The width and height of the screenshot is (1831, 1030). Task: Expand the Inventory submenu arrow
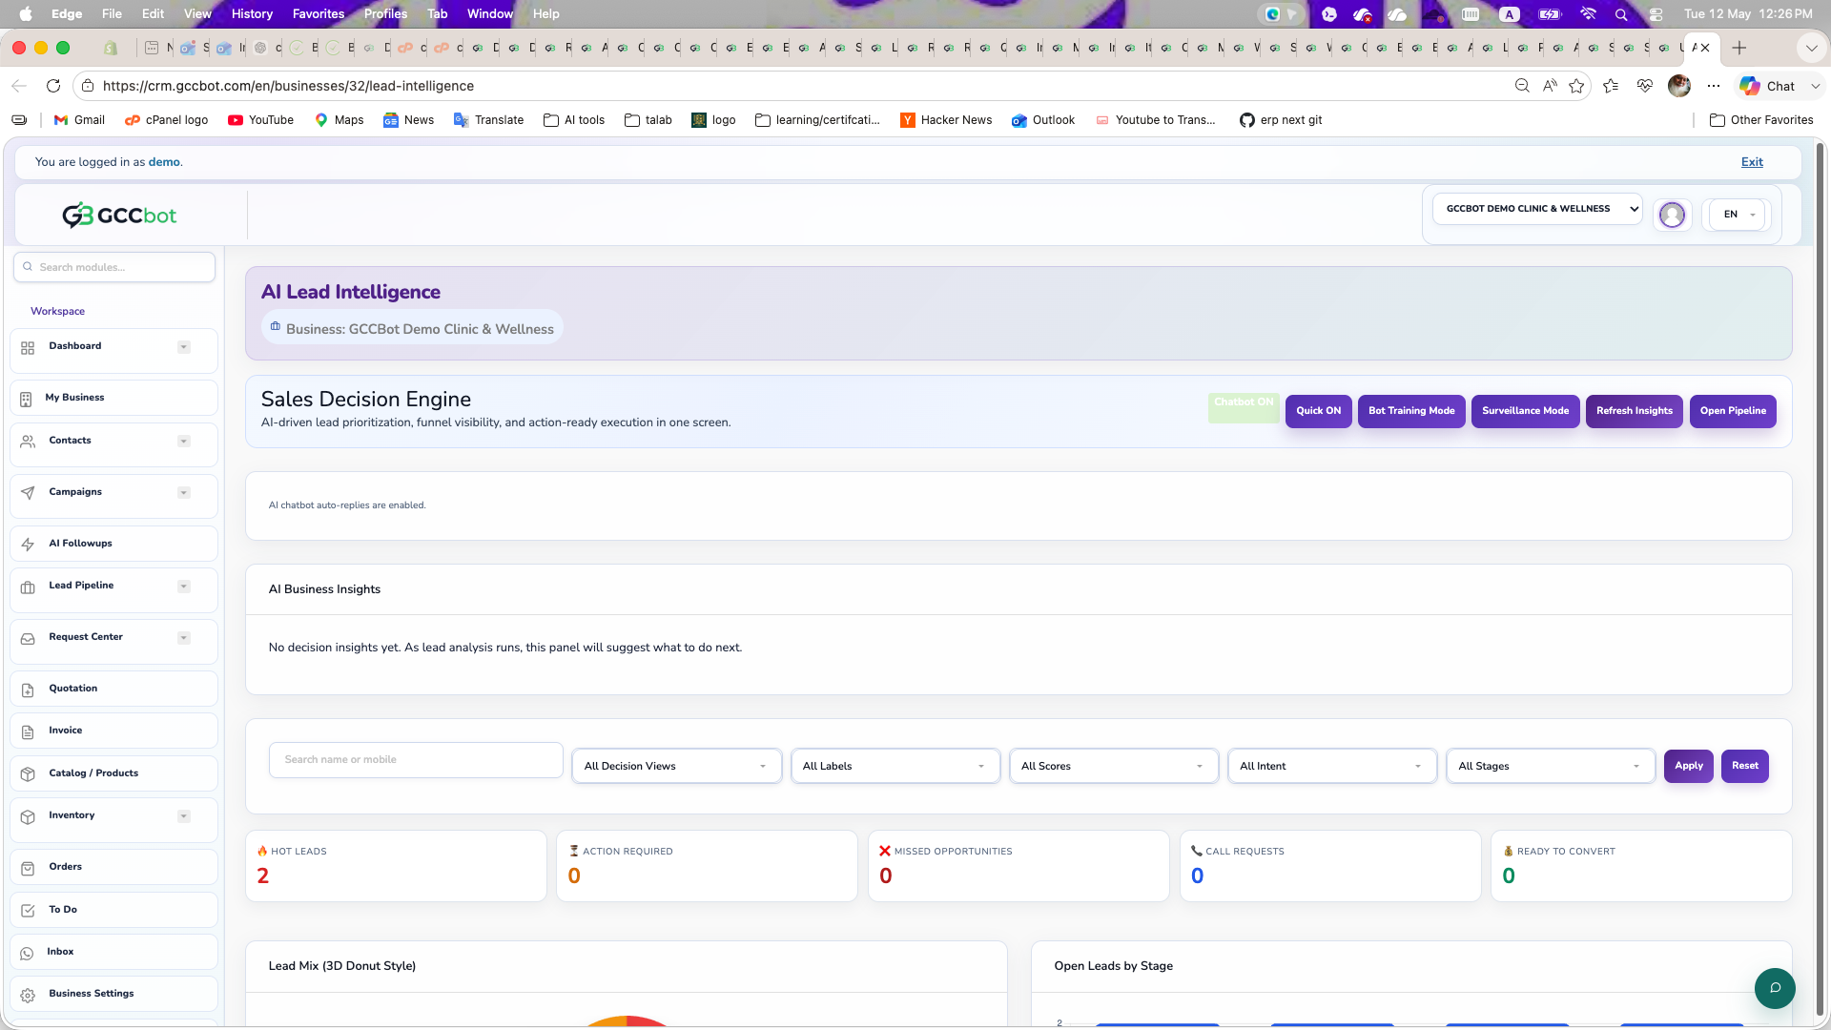coord(184,816)
